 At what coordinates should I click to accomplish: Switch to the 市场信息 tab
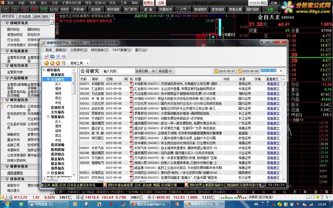point(25,16)
